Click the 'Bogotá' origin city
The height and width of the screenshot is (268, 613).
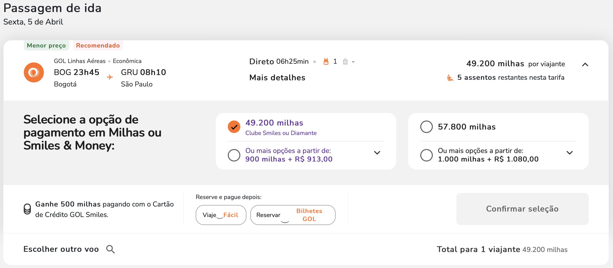65,84
